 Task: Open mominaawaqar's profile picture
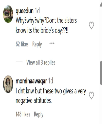point(8,84)
